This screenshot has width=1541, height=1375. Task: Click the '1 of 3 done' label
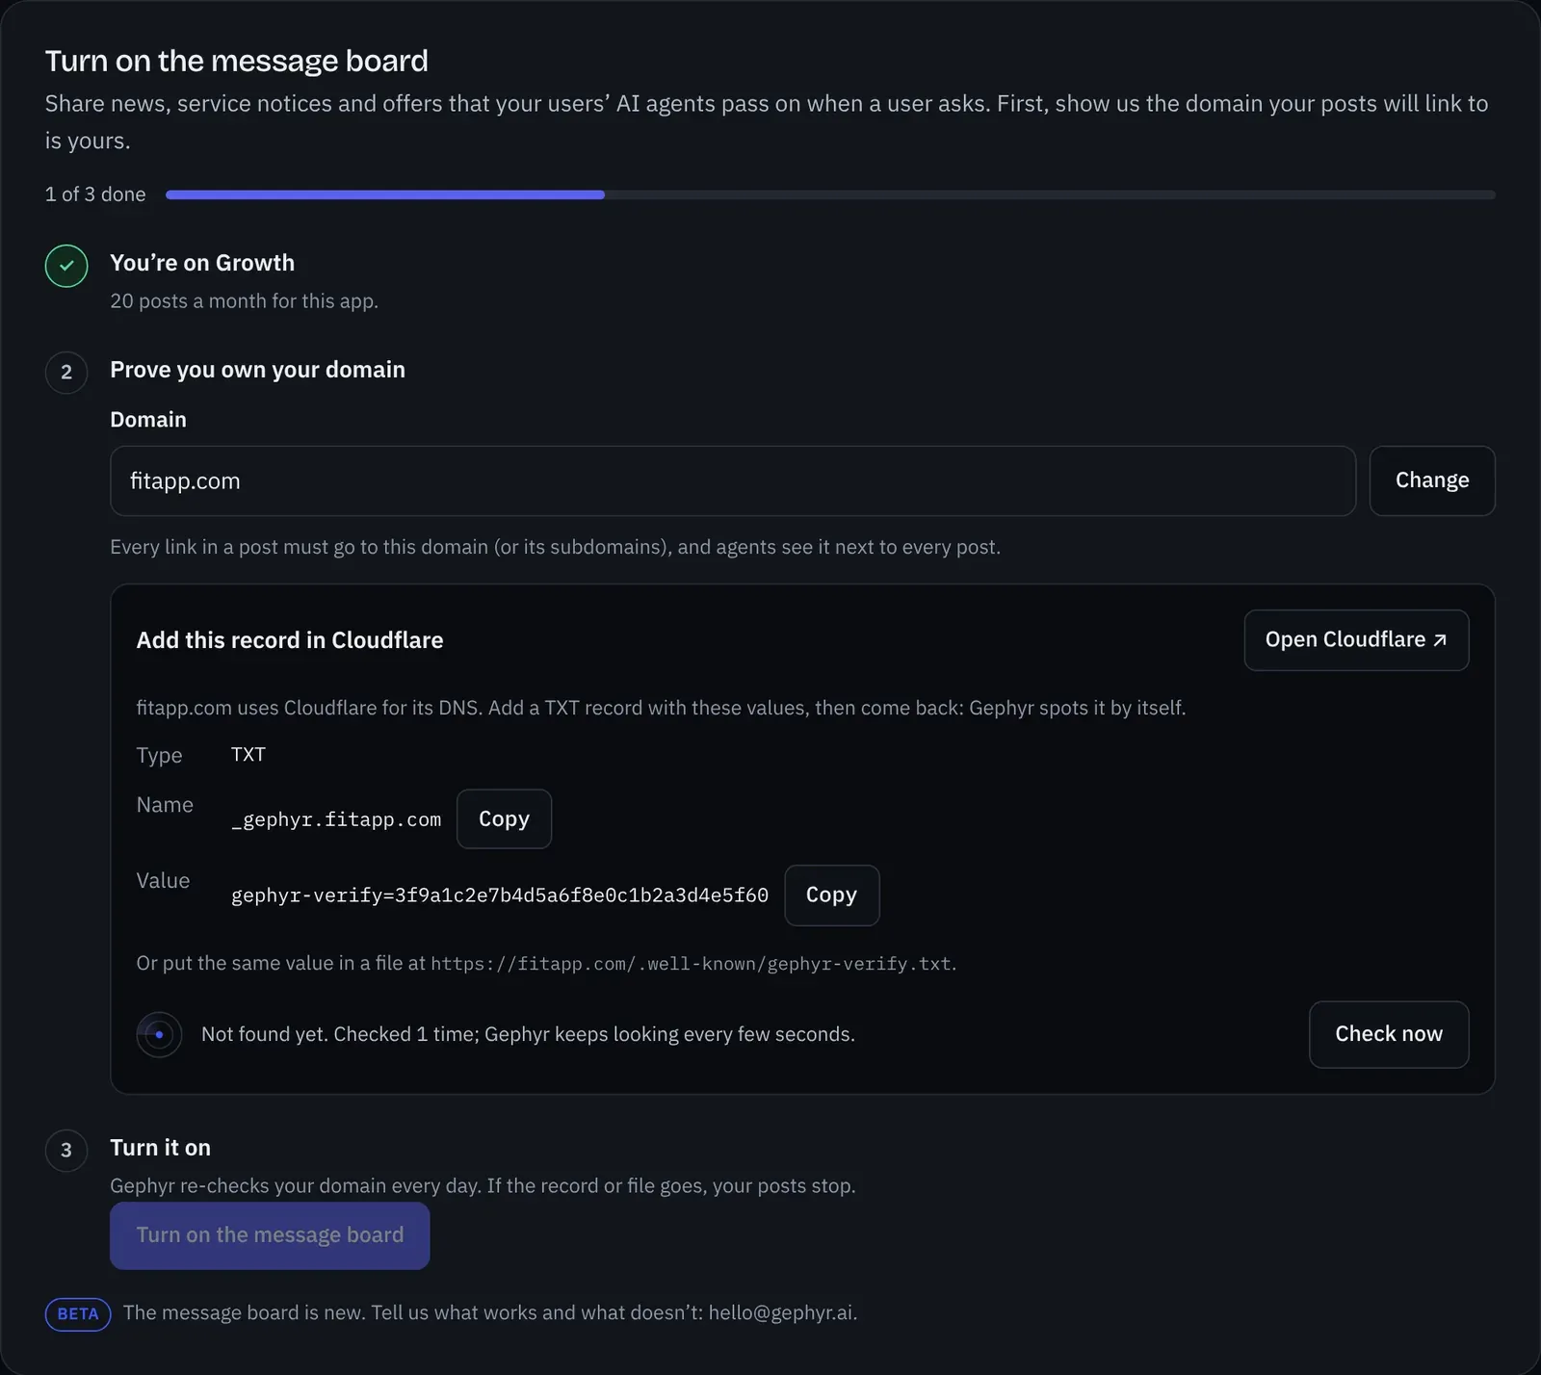[x=95, y=195]
